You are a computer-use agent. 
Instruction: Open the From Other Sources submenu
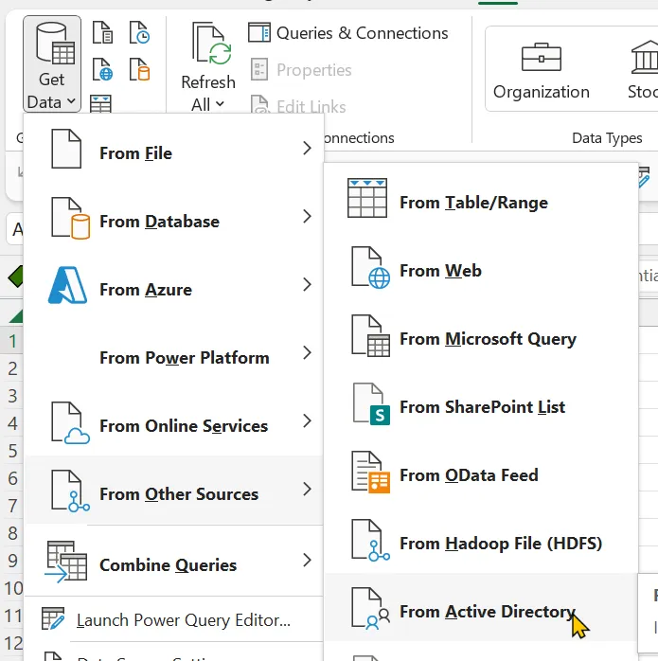click(174, 490)
